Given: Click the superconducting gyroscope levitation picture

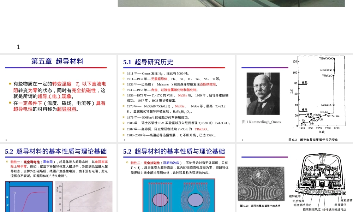Looking at the screenshot, I should point(261,184).
